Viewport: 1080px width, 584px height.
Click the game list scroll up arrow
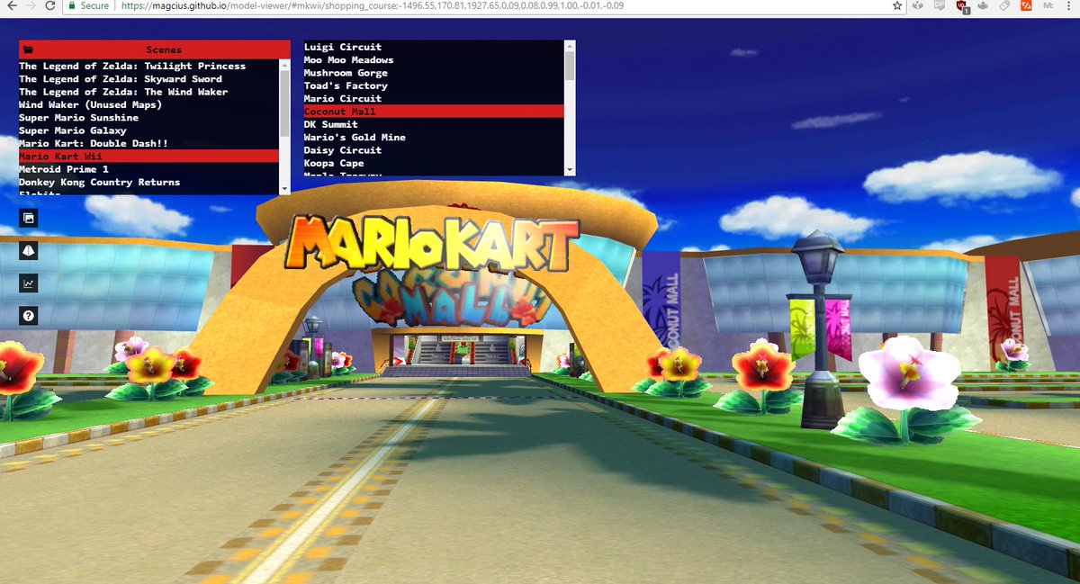[285, 65]
